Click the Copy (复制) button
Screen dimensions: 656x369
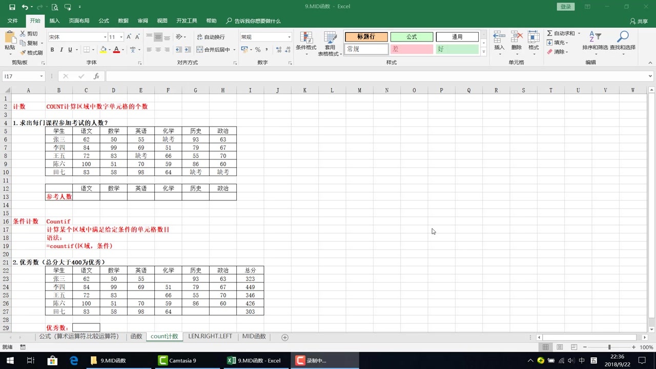pyautogui.click(x=30, y=43)
